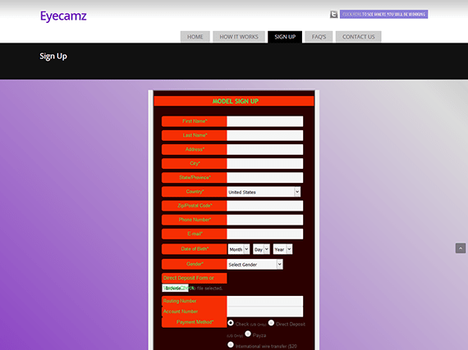Open the Day birth dropdown
Screen dimensions: 468x350
click(x=261, y=249)
